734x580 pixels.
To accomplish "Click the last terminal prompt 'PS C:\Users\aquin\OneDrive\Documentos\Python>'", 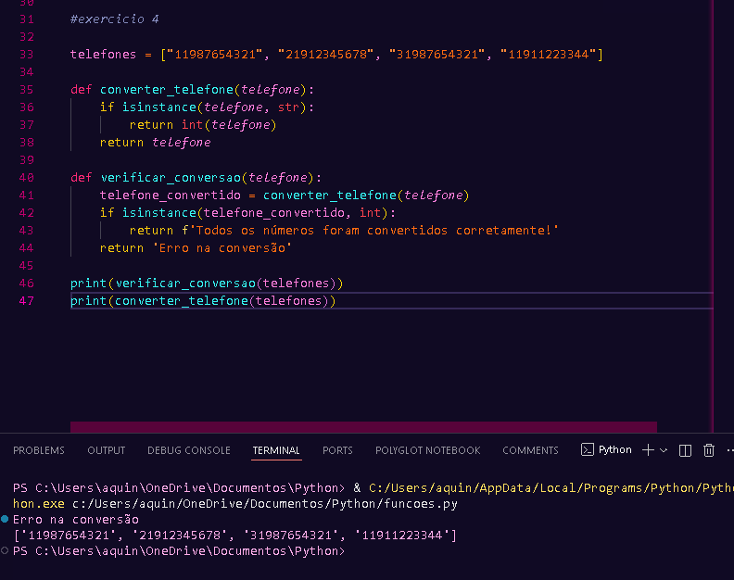I will [x=179, y=551].
